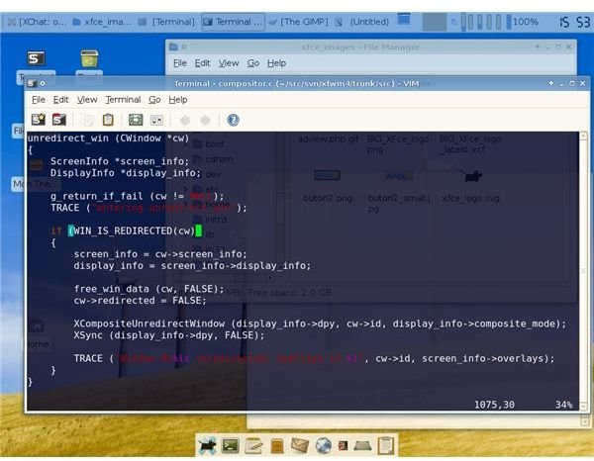Image resolution: width=594 pixels, height=461 pixels.
Task: Click Terminal scrollbar up arrow
Action: (584, 136)
